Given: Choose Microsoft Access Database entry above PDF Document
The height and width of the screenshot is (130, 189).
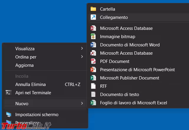Looking at the screenshot, I should [126, 53].
